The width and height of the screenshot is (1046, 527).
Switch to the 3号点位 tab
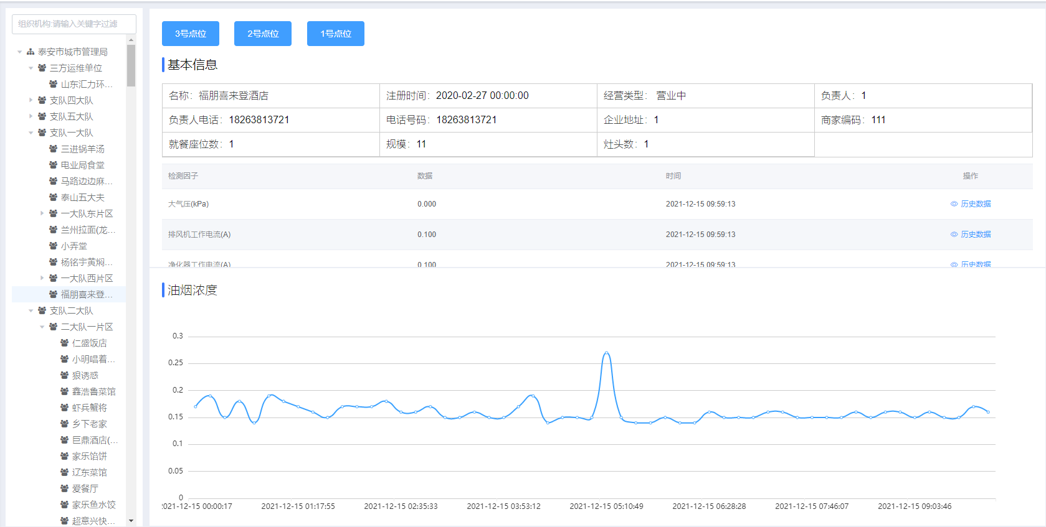(x=191, y=34)
